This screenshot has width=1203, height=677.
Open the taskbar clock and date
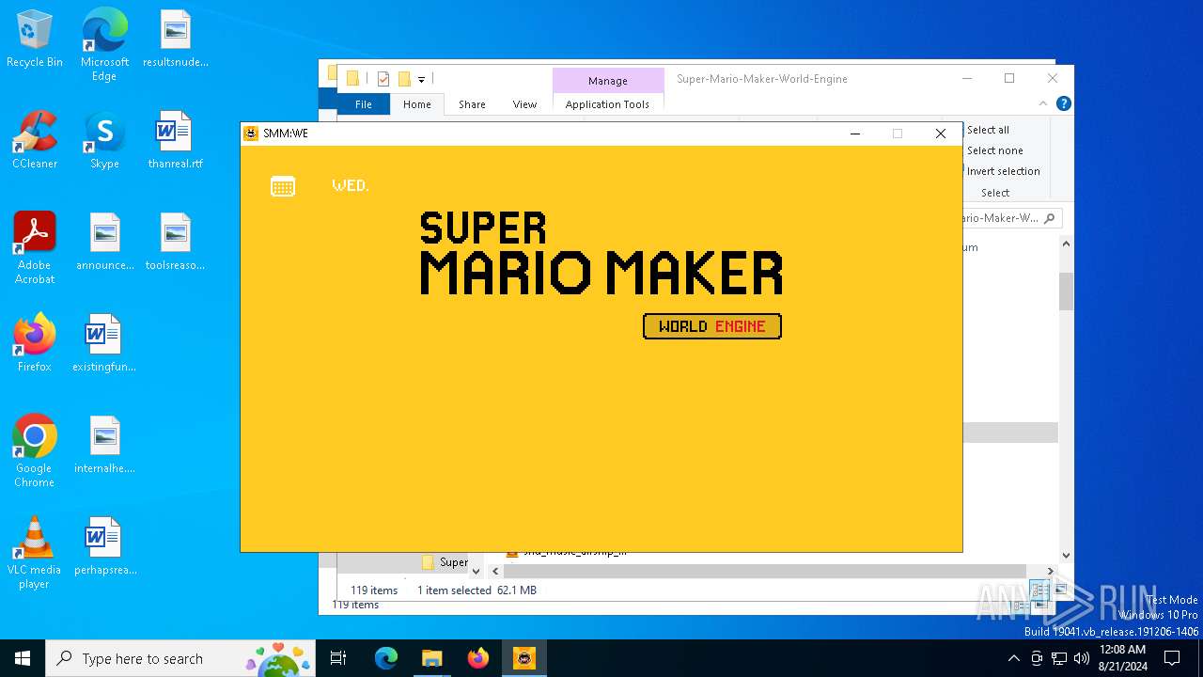[1122, 658]
